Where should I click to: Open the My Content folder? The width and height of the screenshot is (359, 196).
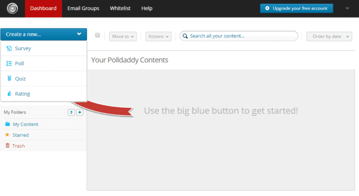click(25, 124)
